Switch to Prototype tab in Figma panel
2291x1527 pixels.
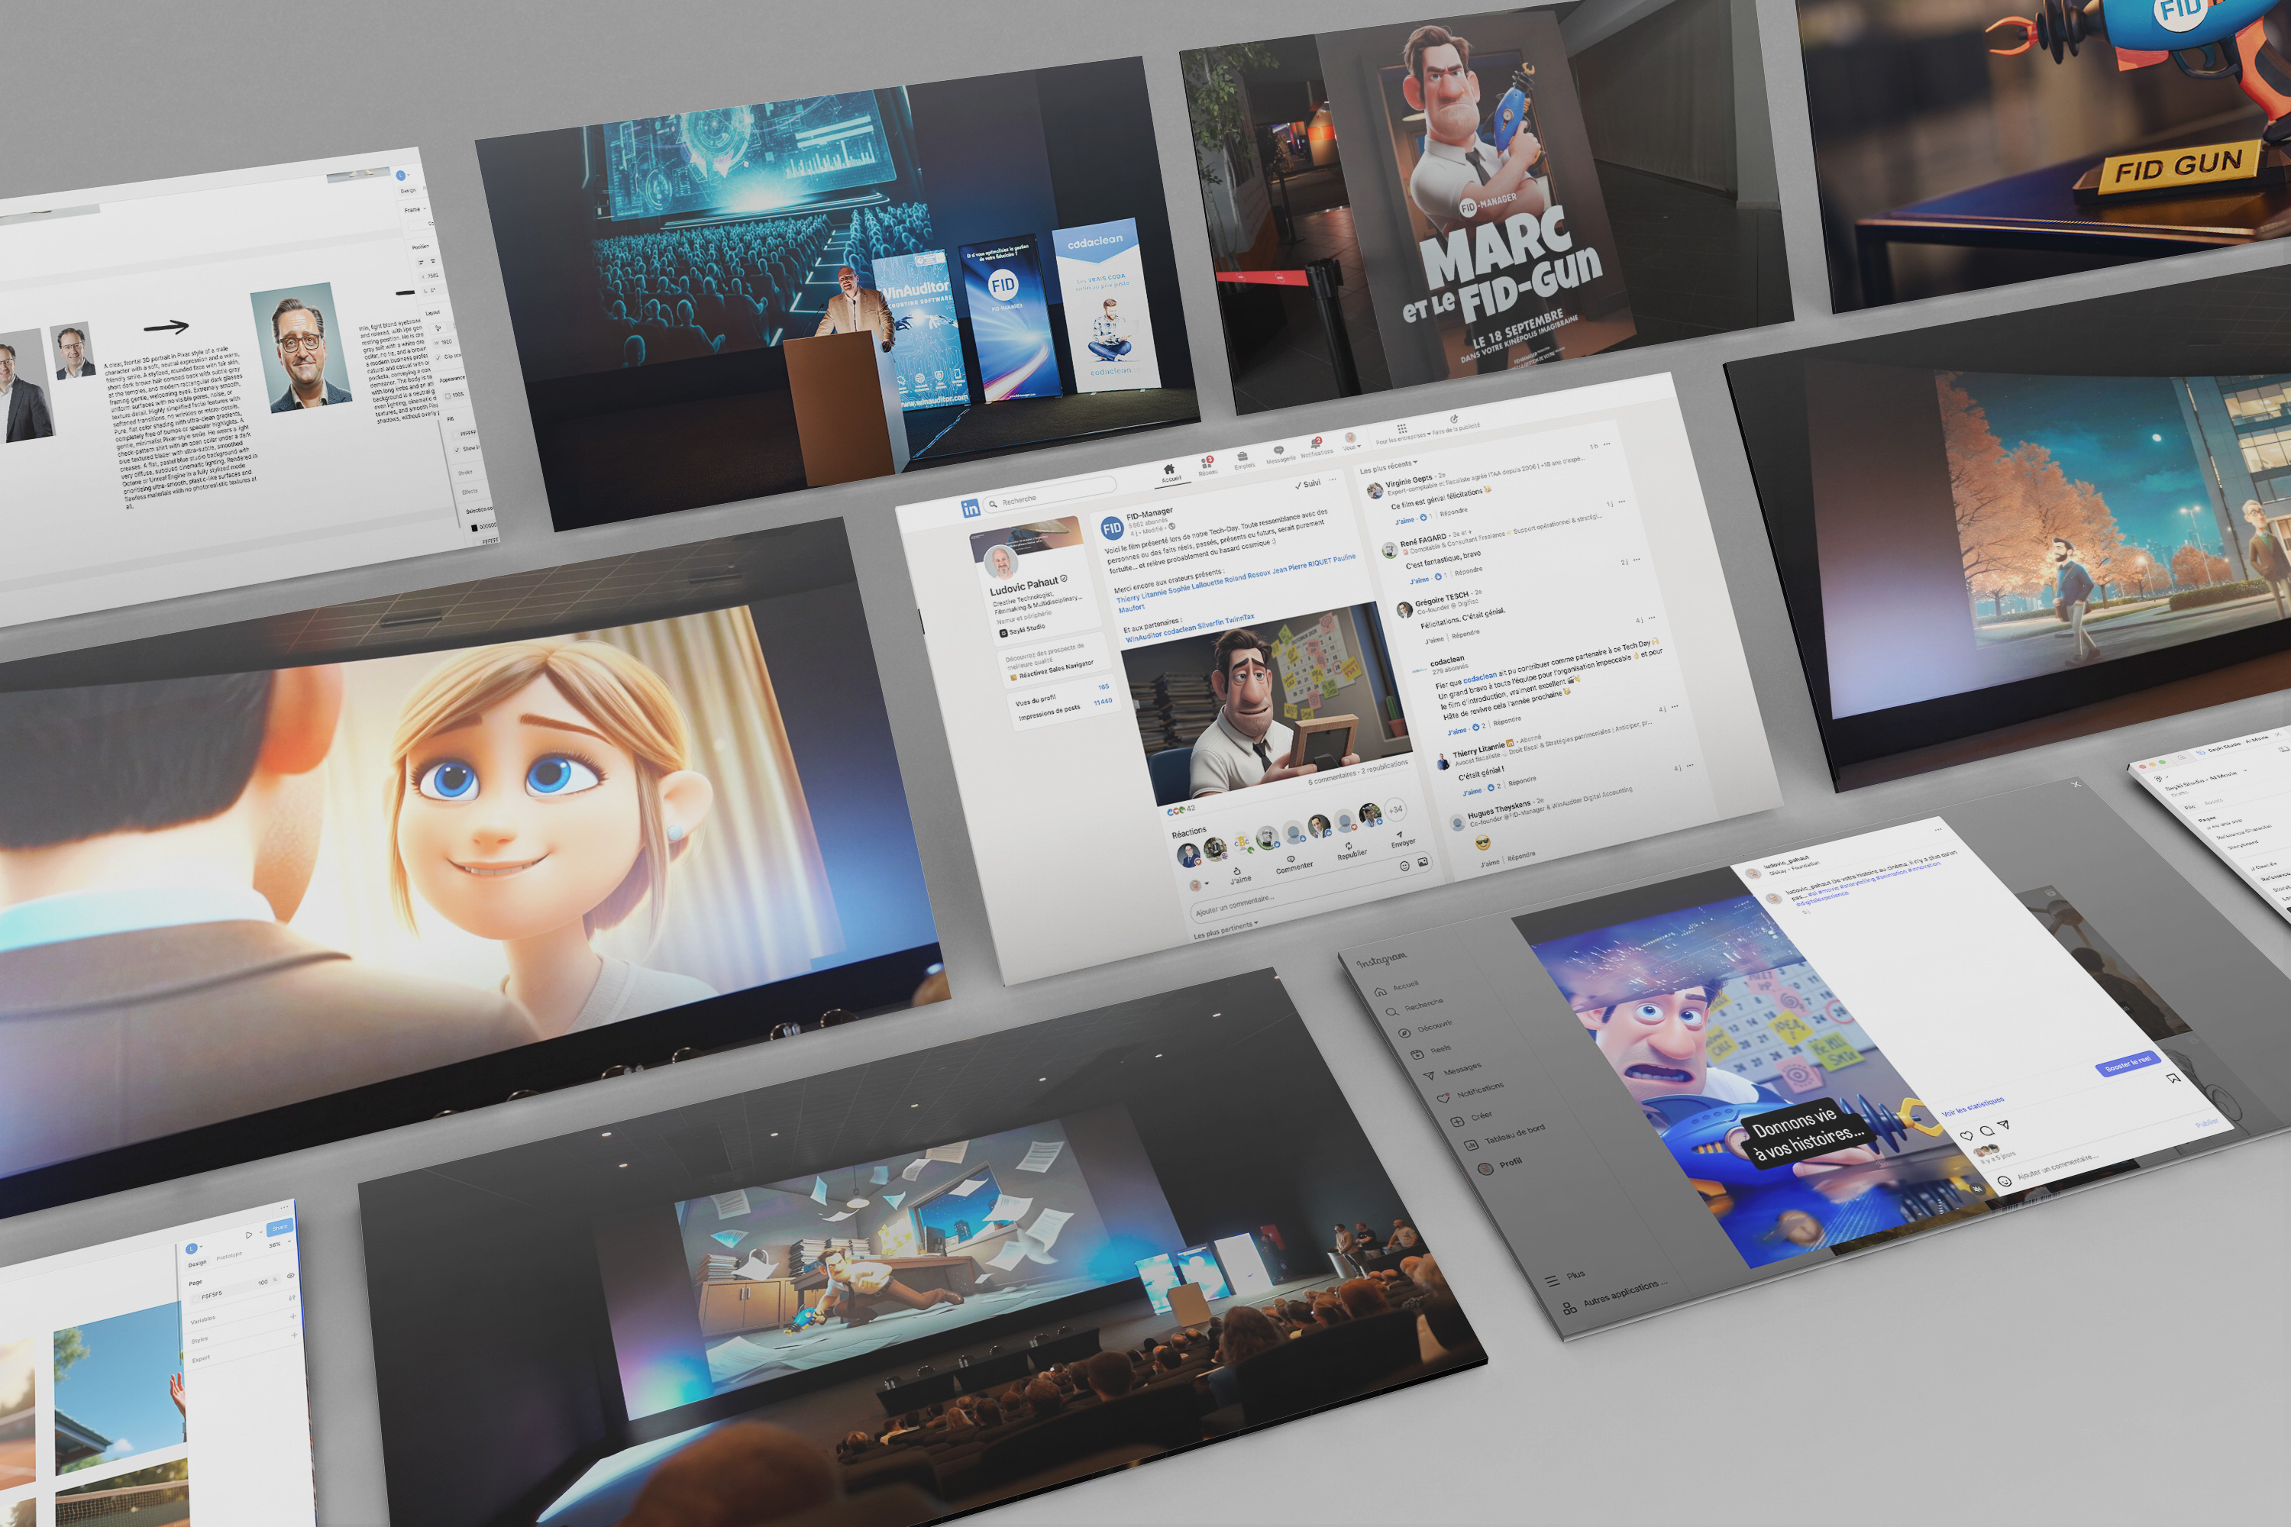[229, 1256]
